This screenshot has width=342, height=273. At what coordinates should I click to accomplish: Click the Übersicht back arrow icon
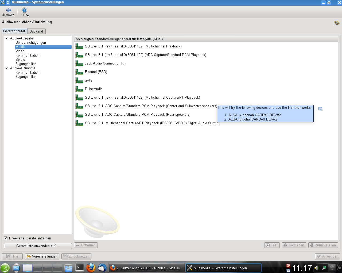click(8, 10)
